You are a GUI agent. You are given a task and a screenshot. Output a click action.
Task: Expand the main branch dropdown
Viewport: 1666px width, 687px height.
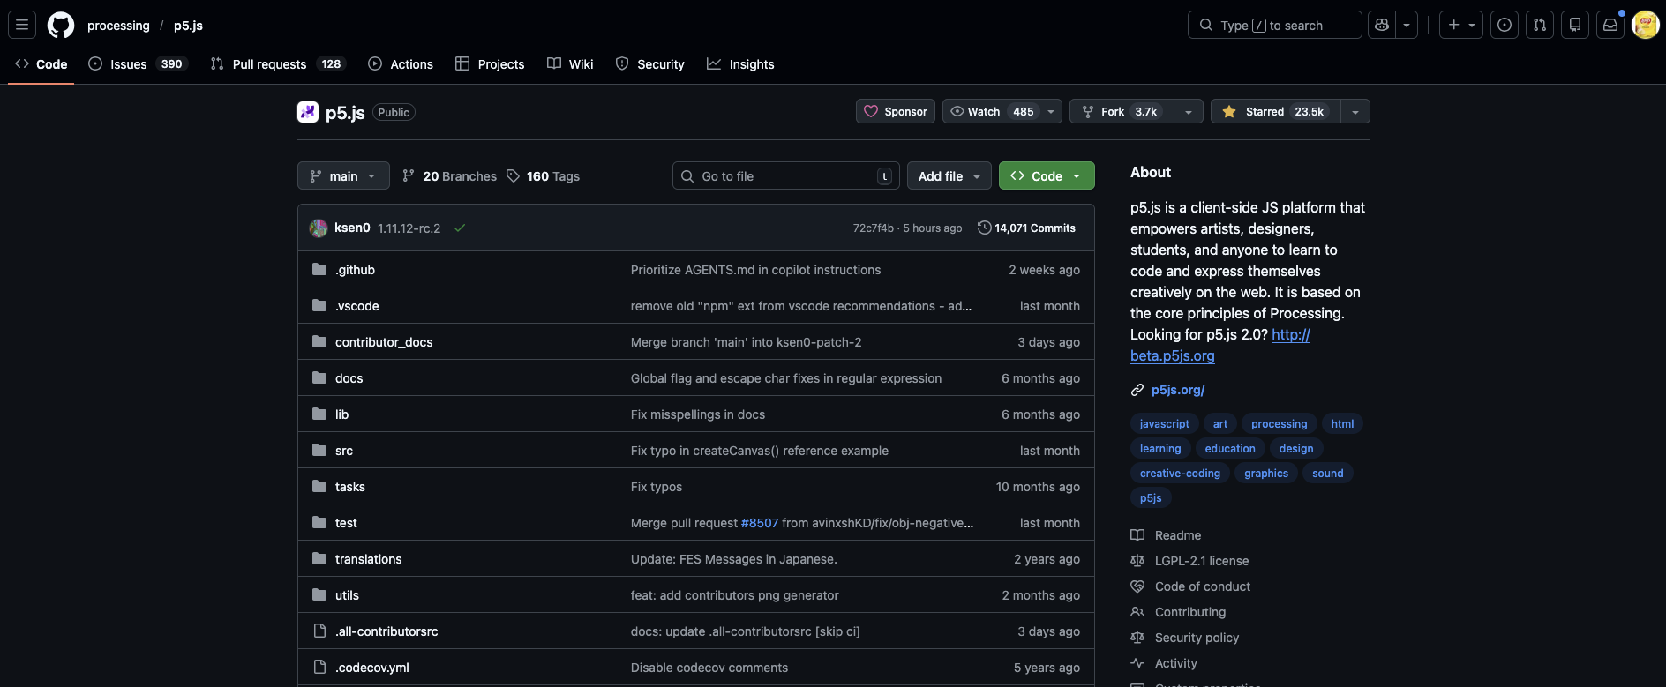click(x=343, y=176)
